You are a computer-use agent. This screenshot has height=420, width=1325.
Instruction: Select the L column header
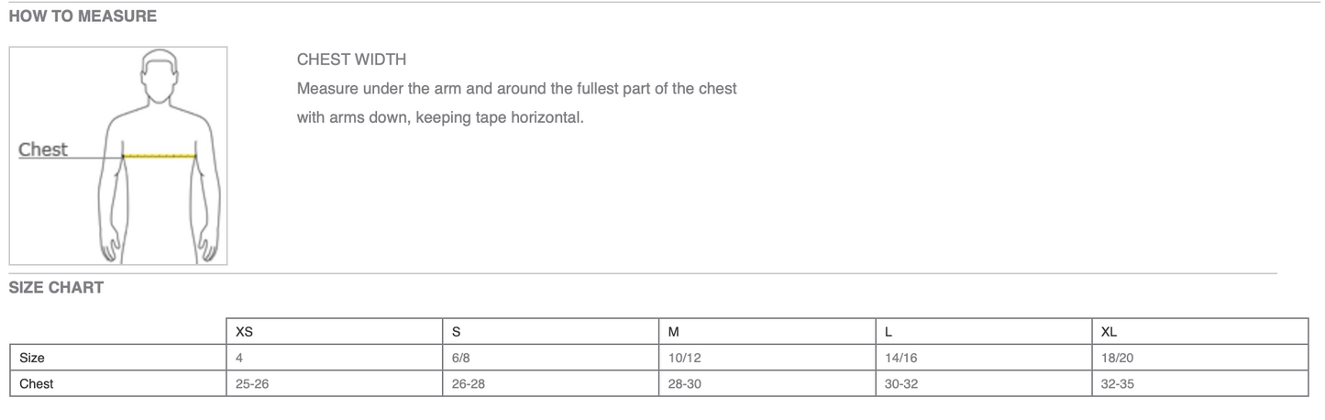point(889,331)
